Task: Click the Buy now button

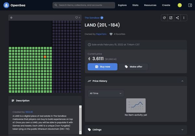Action: 102,67
